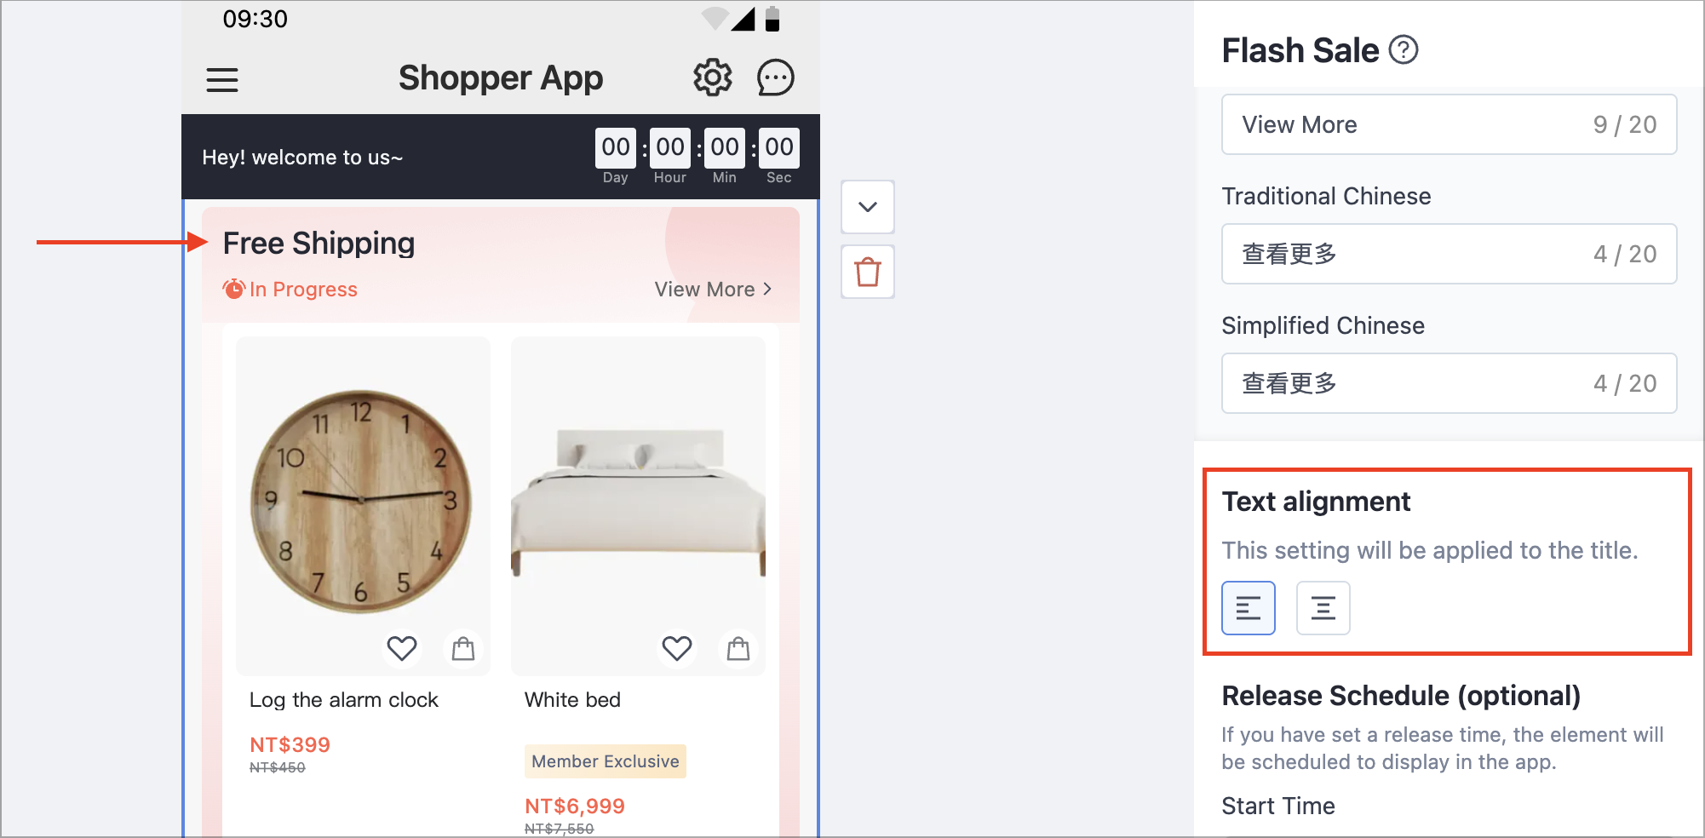The width and height of the screenshot is (1705, 838).
Task: Edit the Traditional Chinese text field
Action: (1449, 254)
